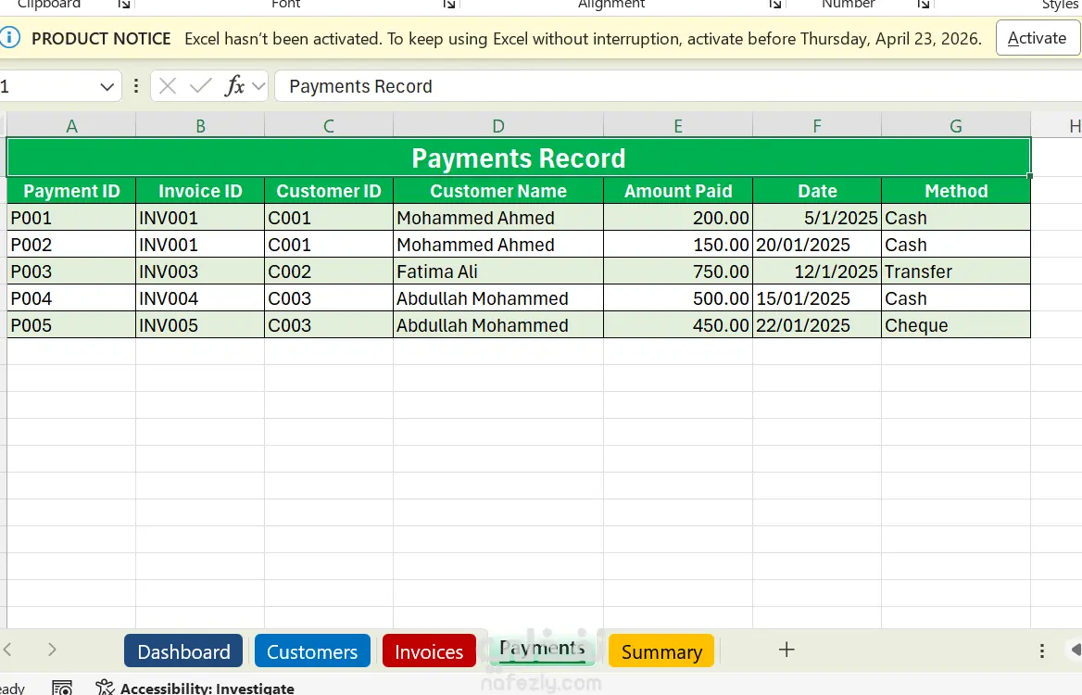This screenshot has height=695, width=1082.
Task: Select date cell 15/01/2025
Action: [817, 298]
